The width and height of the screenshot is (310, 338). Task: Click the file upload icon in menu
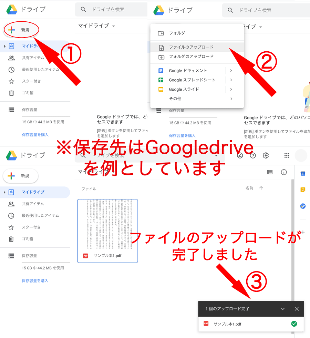(161, 48)
